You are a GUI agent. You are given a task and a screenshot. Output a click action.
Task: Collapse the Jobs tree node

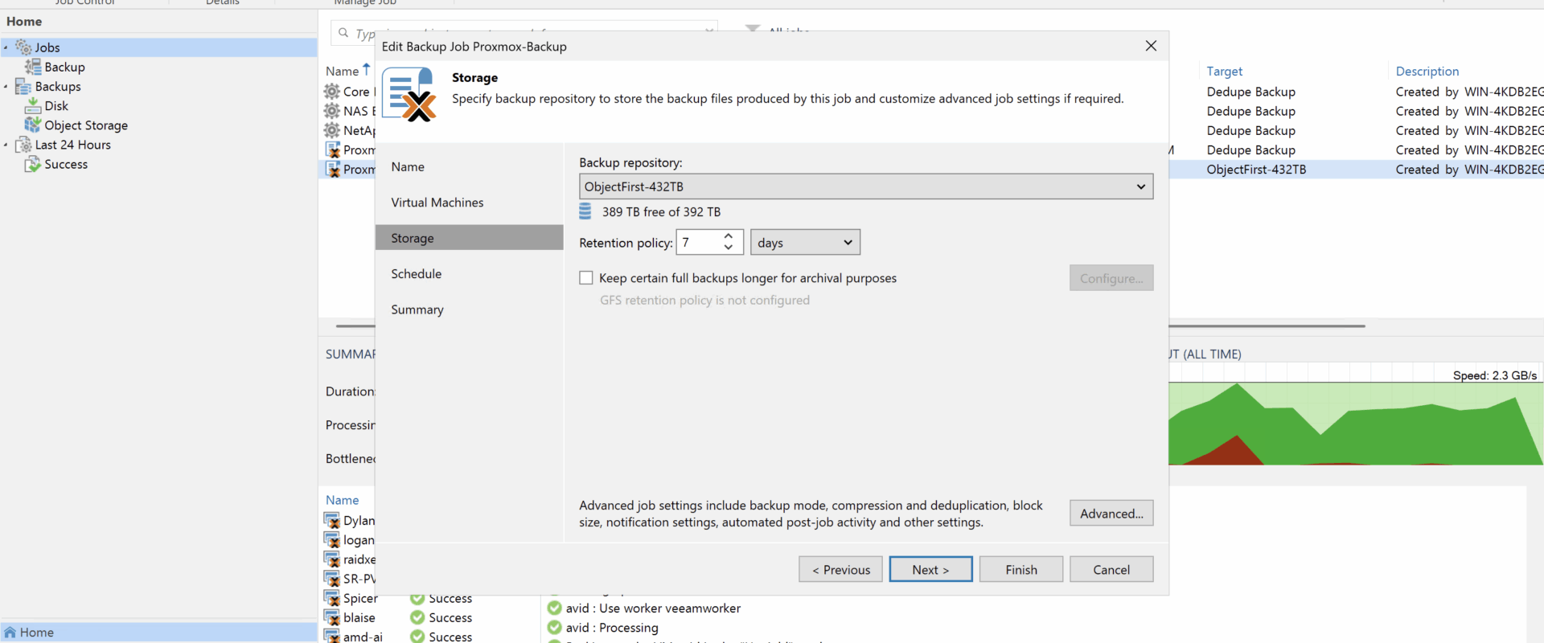[x=6, y=47]
